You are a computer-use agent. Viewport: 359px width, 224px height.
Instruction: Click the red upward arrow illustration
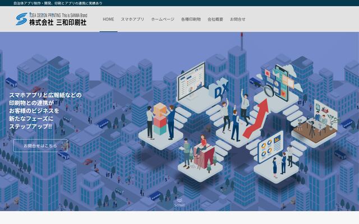pos(256,118)
